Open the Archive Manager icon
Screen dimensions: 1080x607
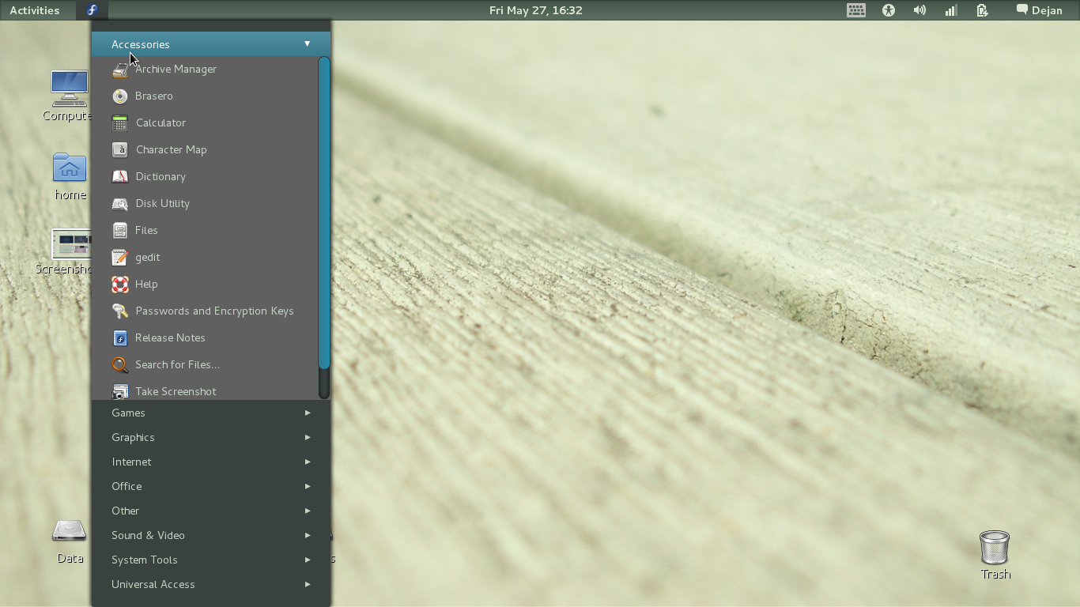120,70
